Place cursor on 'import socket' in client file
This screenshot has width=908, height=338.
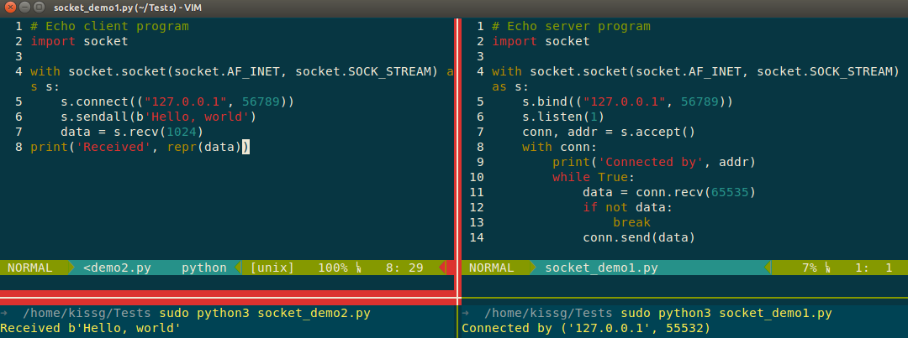(x=79, y=41)
